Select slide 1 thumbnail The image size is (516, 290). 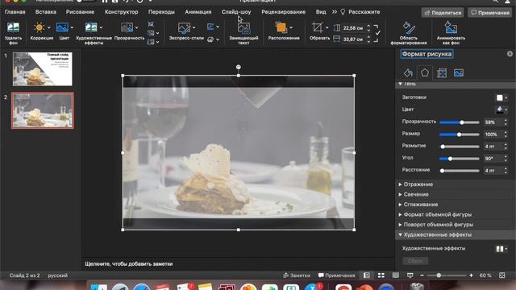[43, 69]
